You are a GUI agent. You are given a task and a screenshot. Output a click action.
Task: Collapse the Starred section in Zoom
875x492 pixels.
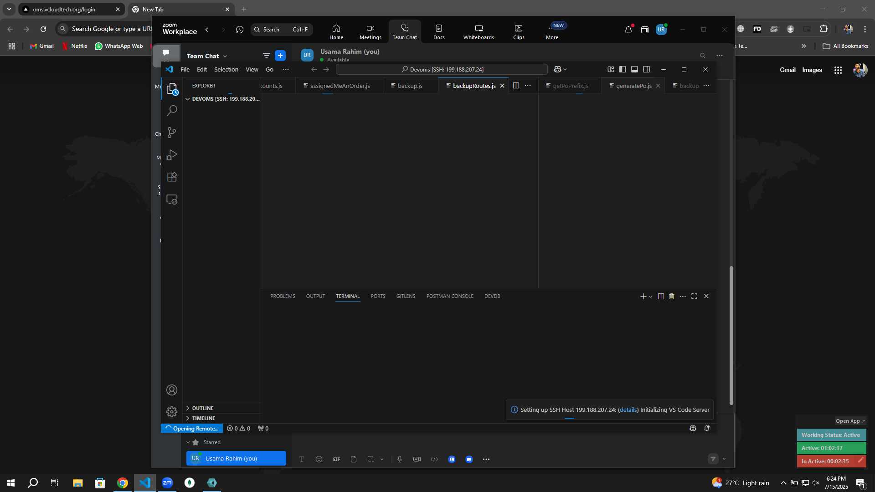[x=188, y=442]
